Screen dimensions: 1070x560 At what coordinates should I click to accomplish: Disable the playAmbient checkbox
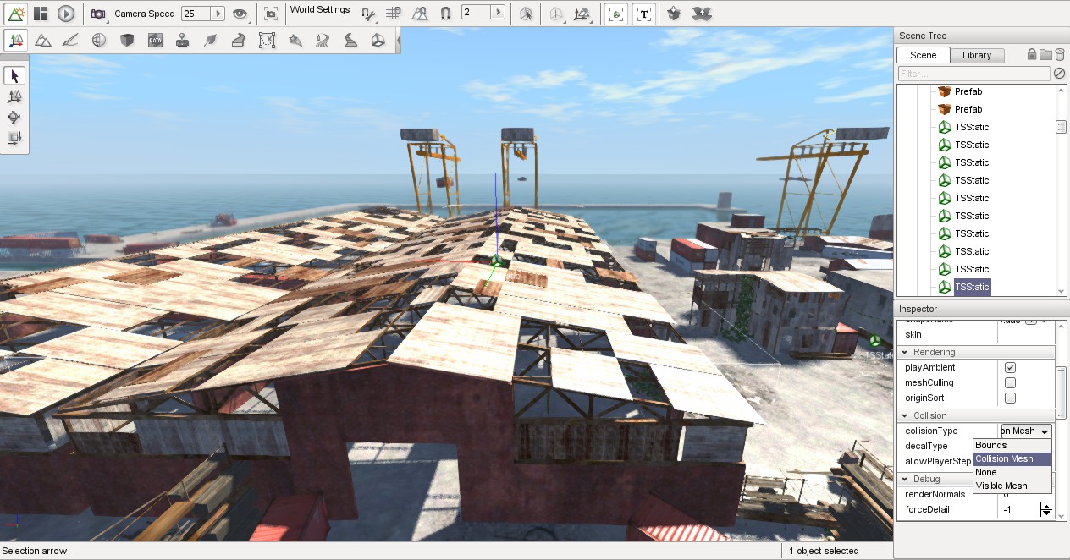point(1010,368)
